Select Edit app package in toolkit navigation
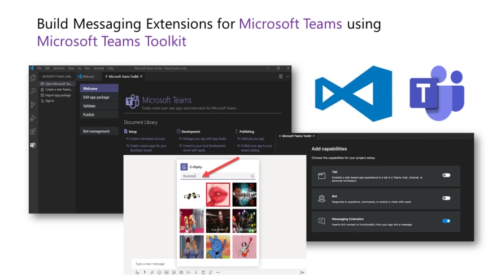497x279 pixels. tap(99, 98)
